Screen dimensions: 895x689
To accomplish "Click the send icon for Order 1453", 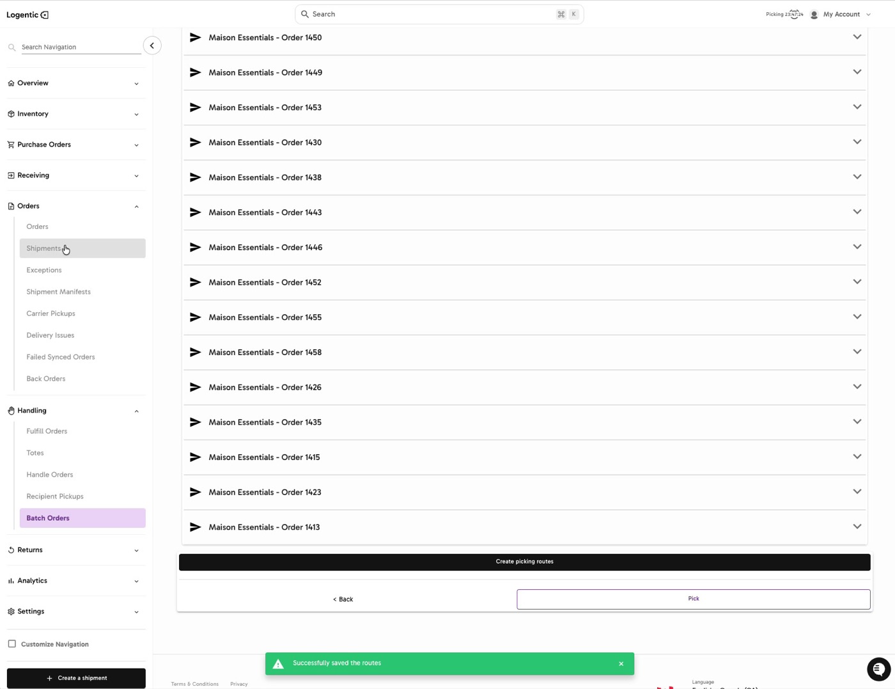I will pos(196,107).
